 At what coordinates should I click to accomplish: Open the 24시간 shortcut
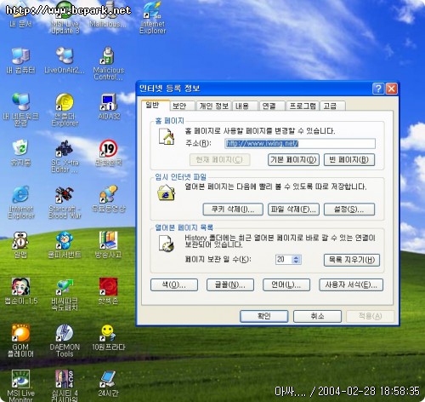pyautogui.click(x=108, y=383)
